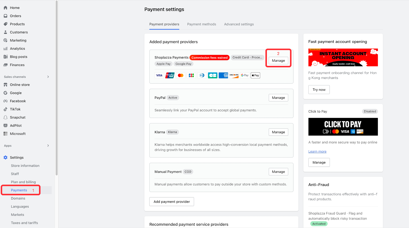Click the Facebook channel icon
The width and height of the screenshot is (409, 228).
5,101
